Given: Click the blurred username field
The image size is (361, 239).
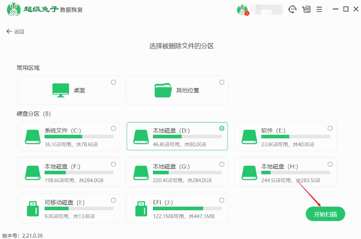Looking at the screenshot, I should [x=267, y=10].
